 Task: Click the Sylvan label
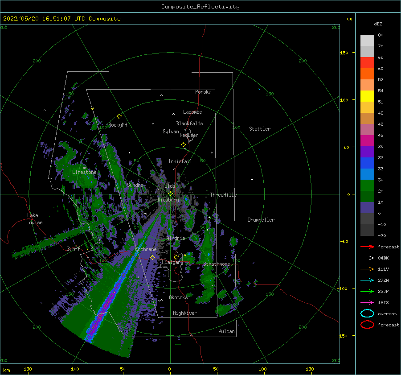(171, 132)
